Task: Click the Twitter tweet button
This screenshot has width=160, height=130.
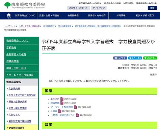Action: tap(135, 58)
